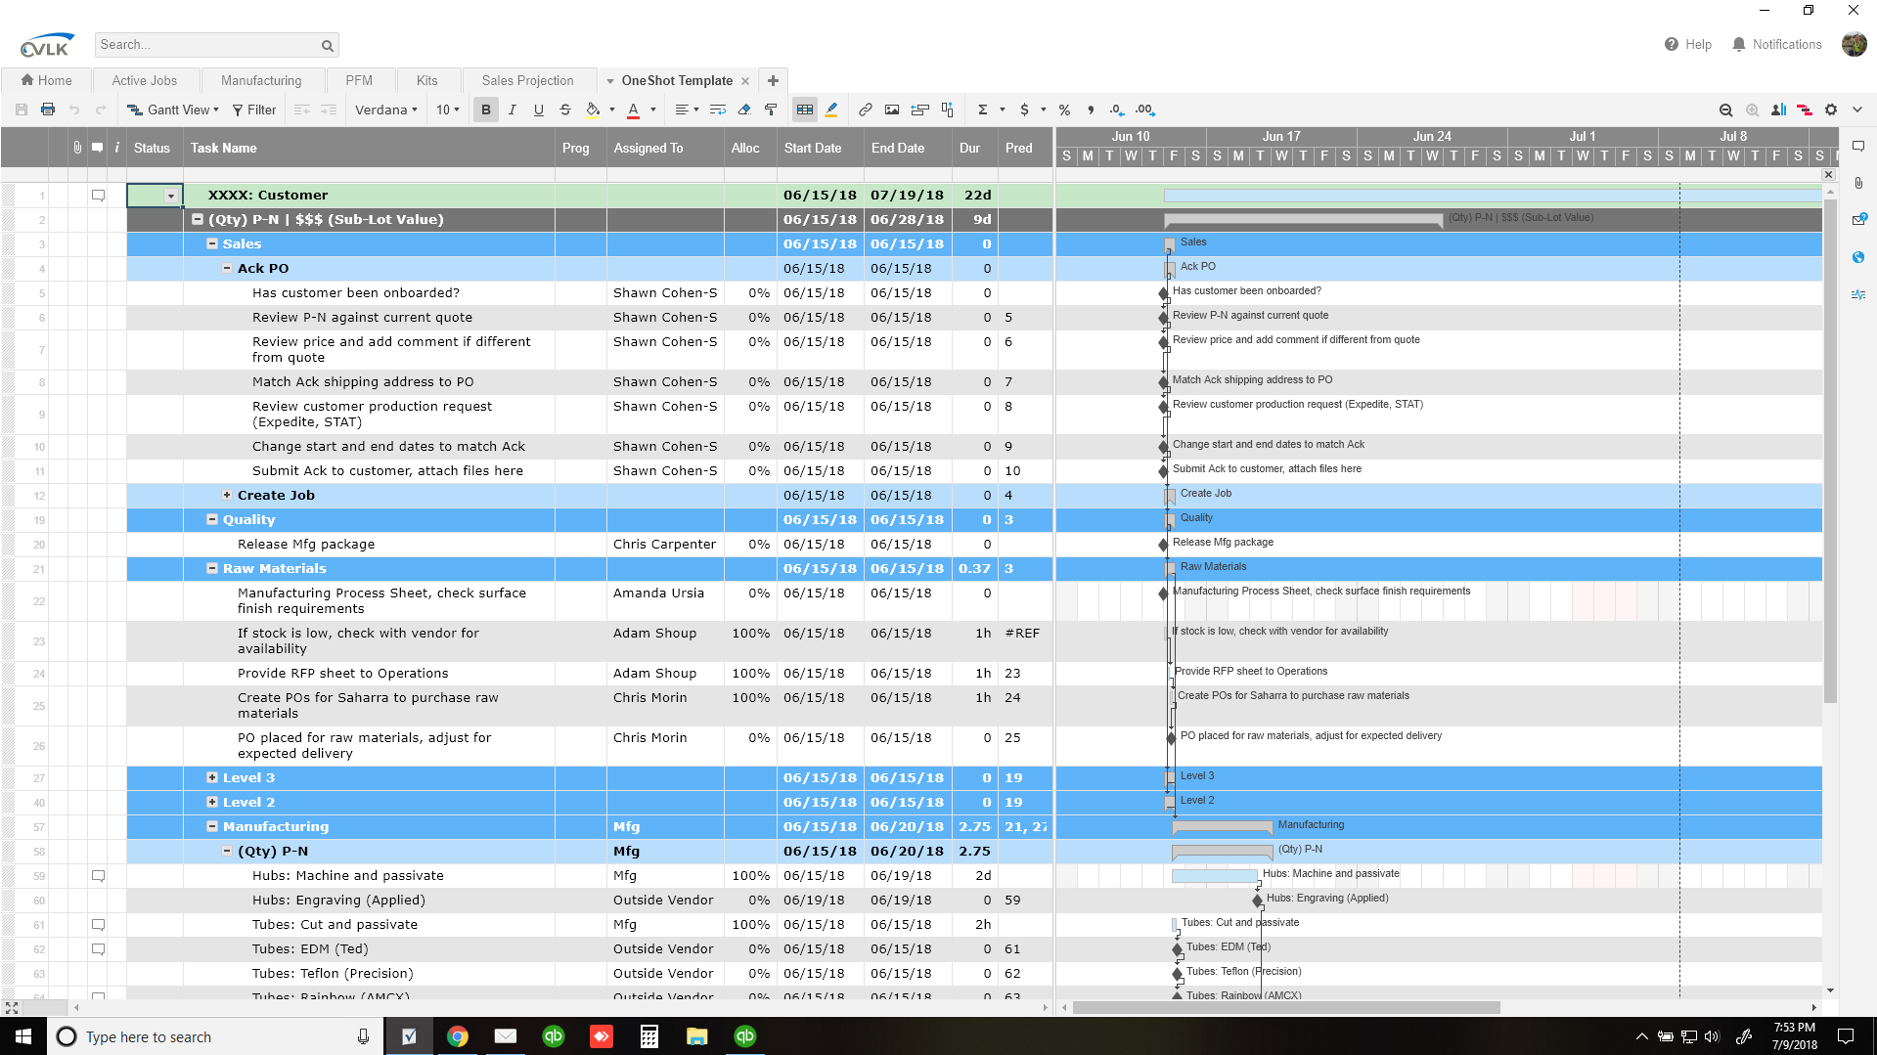Select the format painter icon
The height and width of the screenshot is (1055, 1877).
click(770, 110)
